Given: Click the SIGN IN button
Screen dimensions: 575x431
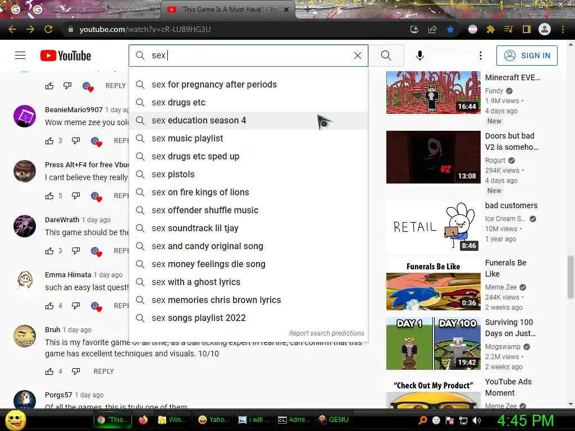Looking at the screenshot, I should (x=527, y=56).
